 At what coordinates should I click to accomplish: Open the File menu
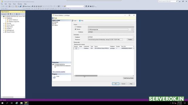coord(2,4)
